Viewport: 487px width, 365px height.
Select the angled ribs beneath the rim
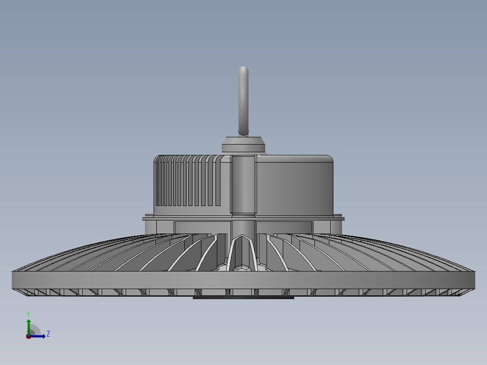[243, 292]
